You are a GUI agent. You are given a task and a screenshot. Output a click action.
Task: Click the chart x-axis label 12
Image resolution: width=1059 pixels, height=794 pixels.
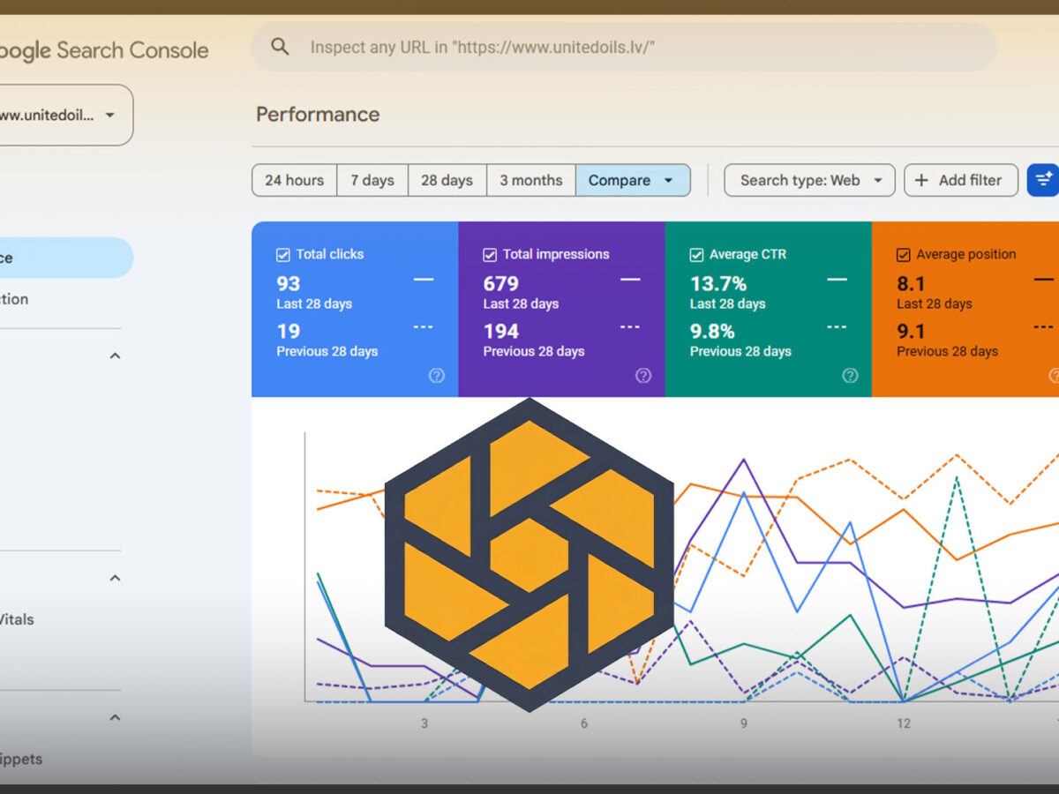[904, 723]
